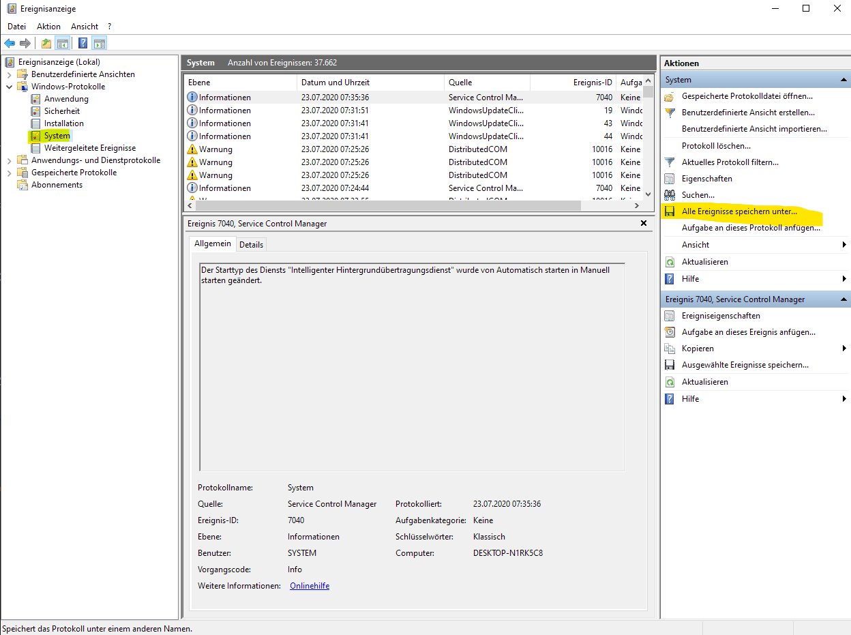Viewport: 851px width, 635px height.
Task: Click the folder icon beside Gespeicherte Protokolldatei öffnen
Action: point(670,96)
